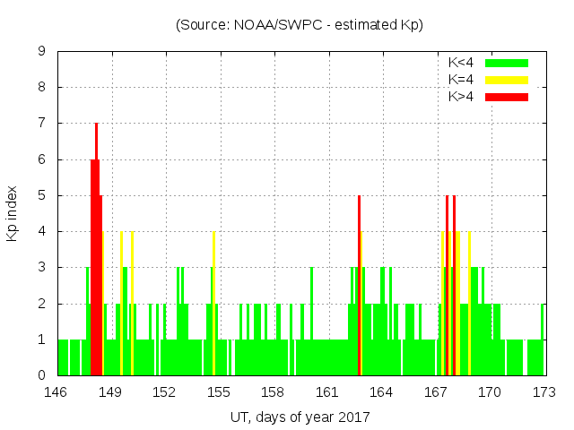Click the x-axis tick label 158
Image resolution: width=574 pixels, height=430 pixels.
[273, 392]
